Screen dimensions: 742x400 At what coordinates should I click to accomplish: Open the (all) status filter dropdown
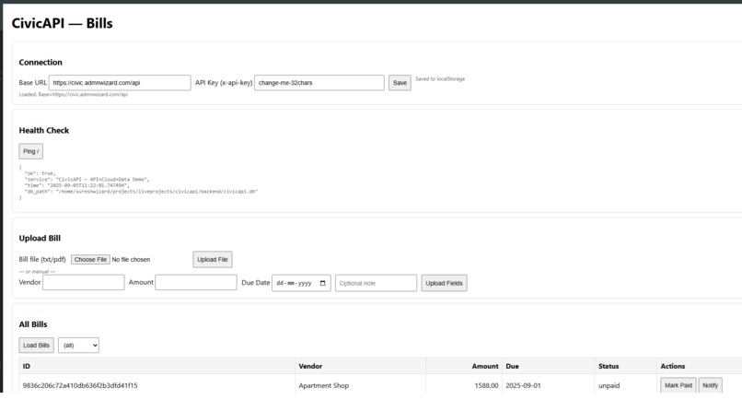point(78,345)
